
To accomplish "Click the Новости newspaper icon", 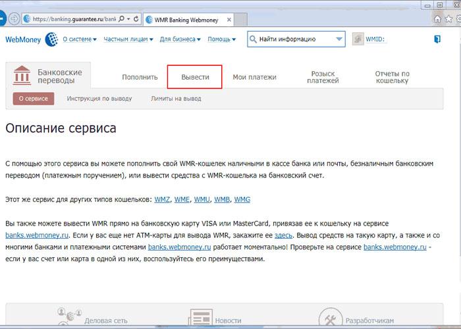I will (x=200, y=318).
